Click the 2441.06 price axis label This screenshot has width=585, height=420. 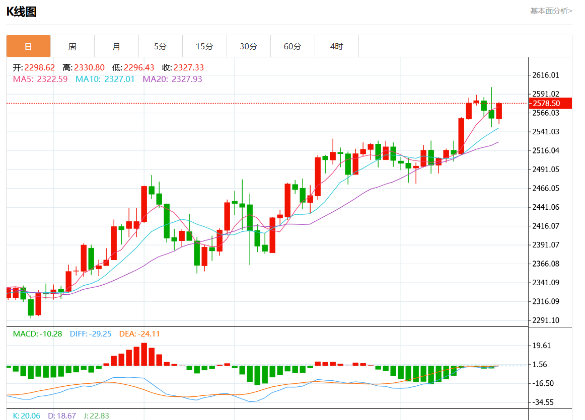tap(545, 207)
